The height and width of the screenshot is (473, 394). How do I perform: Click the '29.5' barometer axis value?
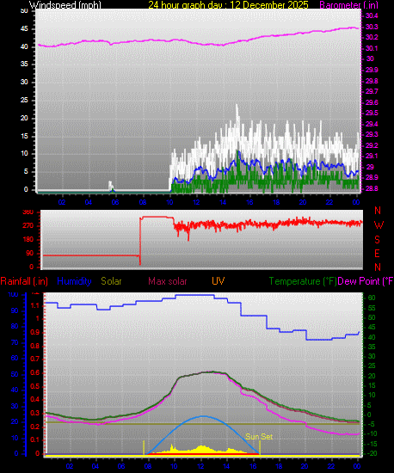(x=372, y=113)
